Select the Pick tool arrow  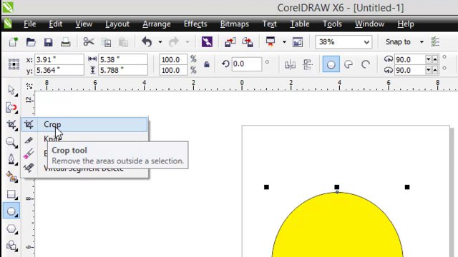(x=11, y=91)
